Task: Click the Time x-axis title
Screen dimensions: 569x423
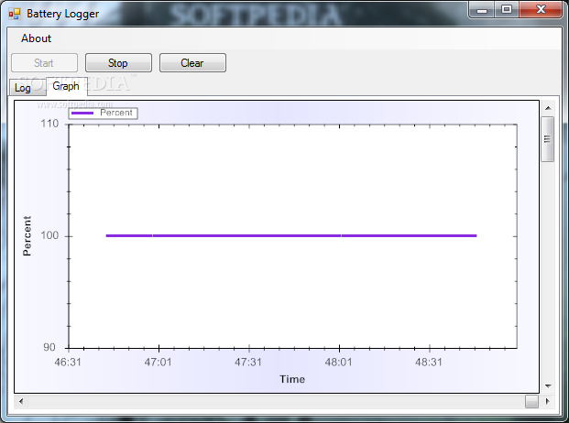Action: 292,379
